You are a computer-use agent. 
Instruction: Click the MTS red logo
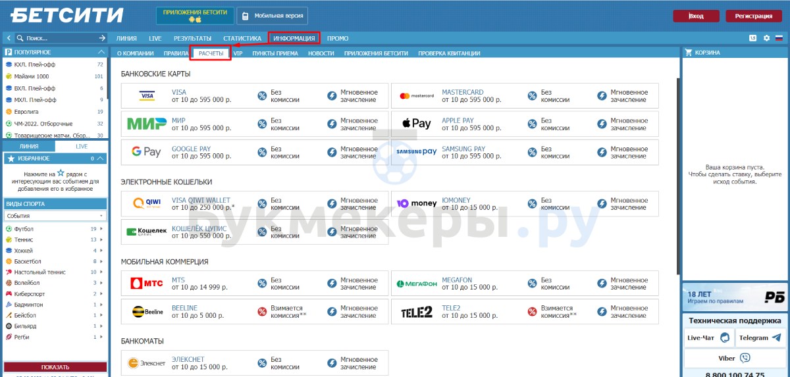[x=146, y=284]
